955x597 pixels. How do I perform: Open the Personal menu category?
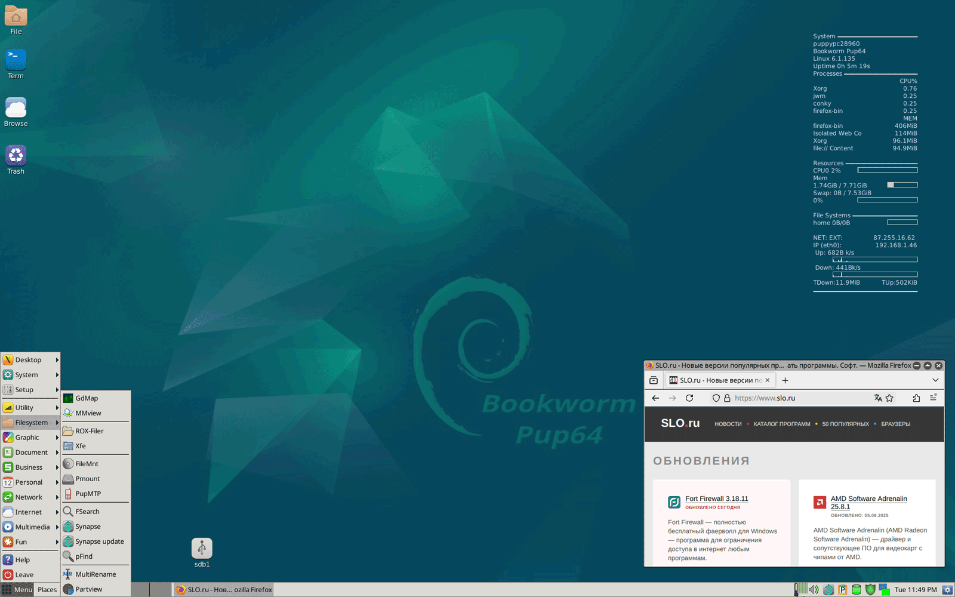pos(30,482)
